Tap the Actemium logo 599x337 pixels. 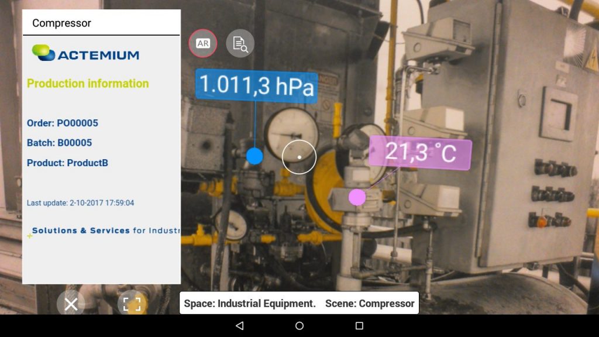(85, 54)
